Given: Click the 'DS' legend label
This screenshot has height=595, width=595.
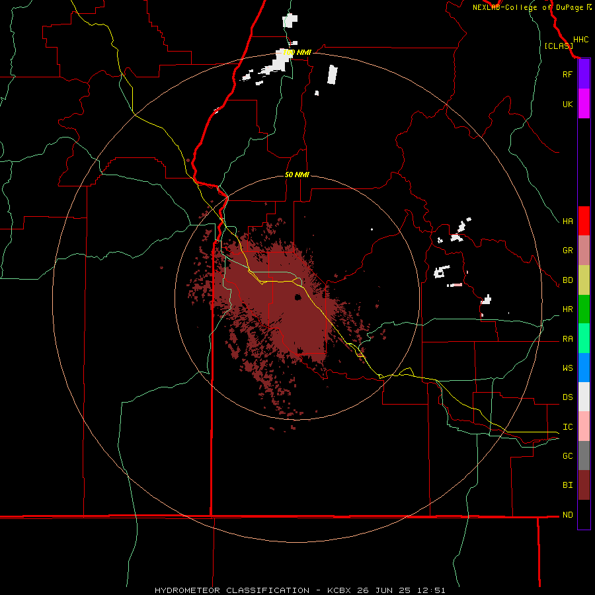Looking at the screenshot, I should [x=567, y=397].
